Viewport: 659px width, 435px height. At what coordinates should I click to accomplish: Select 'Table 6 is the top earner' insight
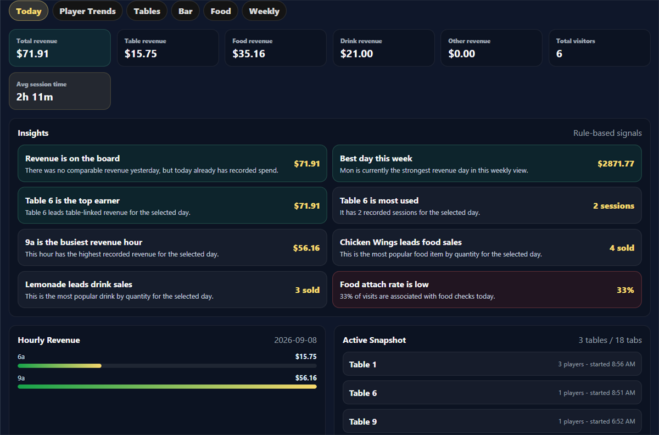pyautogui.click(x=172, y=205)
